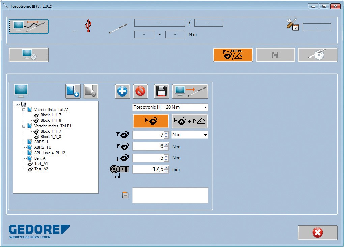The height and width of the screenshot is (247, 344).
Task: Click the PC settings monitor button
Action: [29, 55]
